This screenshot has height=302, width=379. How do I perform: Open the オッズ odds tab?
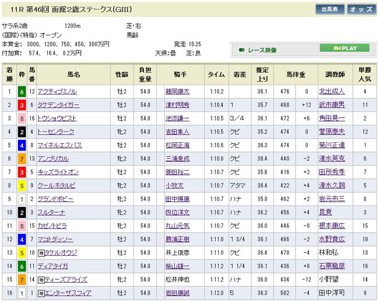tap(361, 9)
